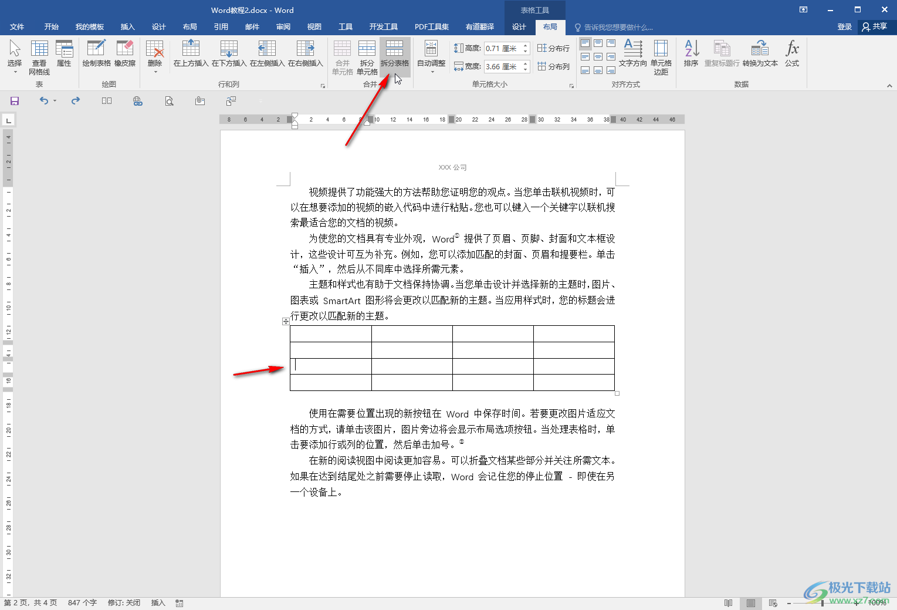Viewport: 897px width, 610px height.
Task: Click Distribute Rows (分布行)
Action: pyautogui.click(x=553, y=48)
